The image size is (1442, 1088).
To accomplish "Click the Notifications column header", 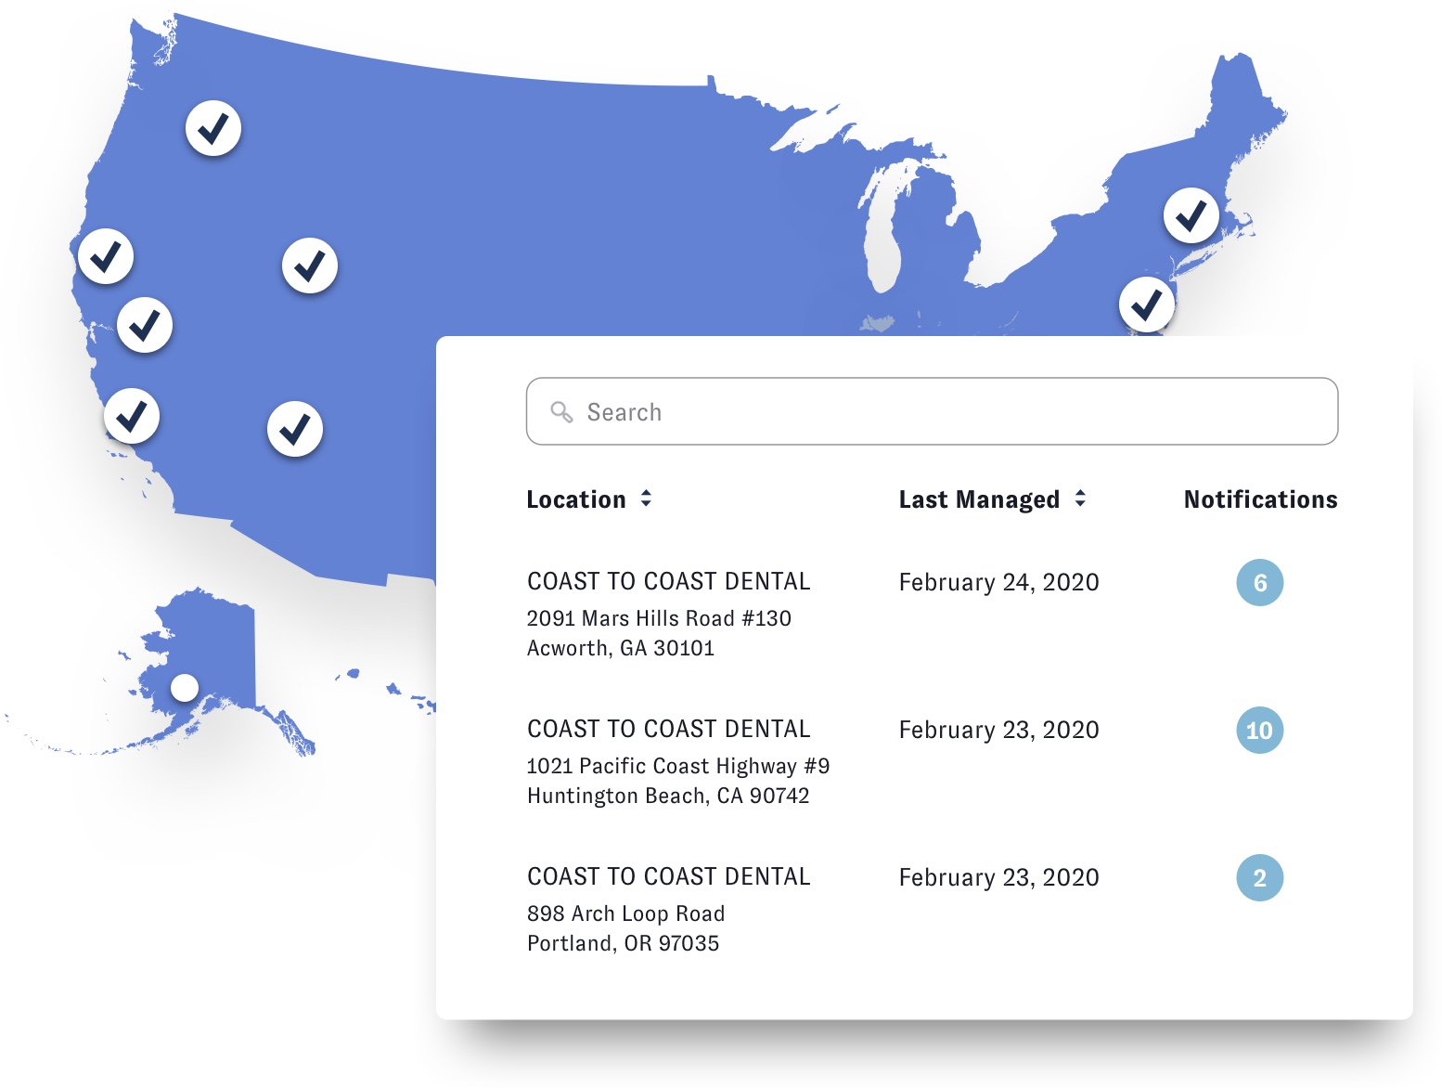I will pos(1260,499).
